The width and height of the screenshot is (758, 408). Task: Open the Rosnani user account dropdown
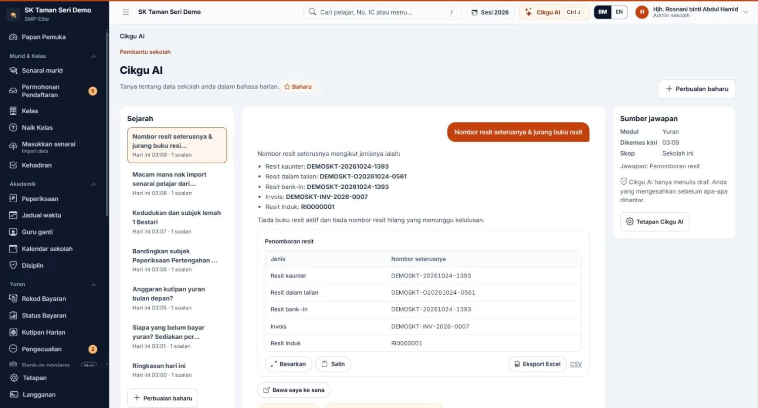[692, 12]
